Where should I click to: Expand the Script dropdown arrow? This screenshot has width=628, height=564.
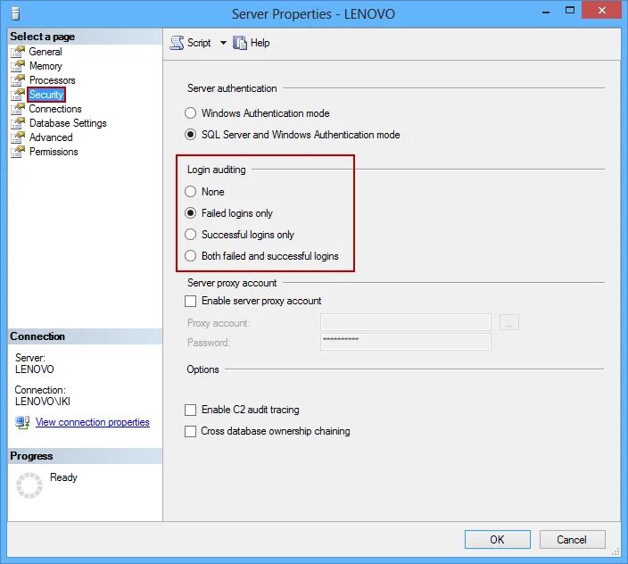click(223, 43)
